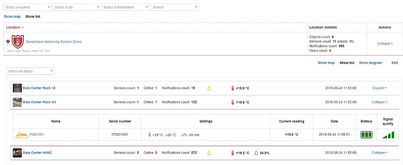Switch to Show diagram view
This screenshot has width=403, height=165.
pyautogui.click(x=370, y=63)
